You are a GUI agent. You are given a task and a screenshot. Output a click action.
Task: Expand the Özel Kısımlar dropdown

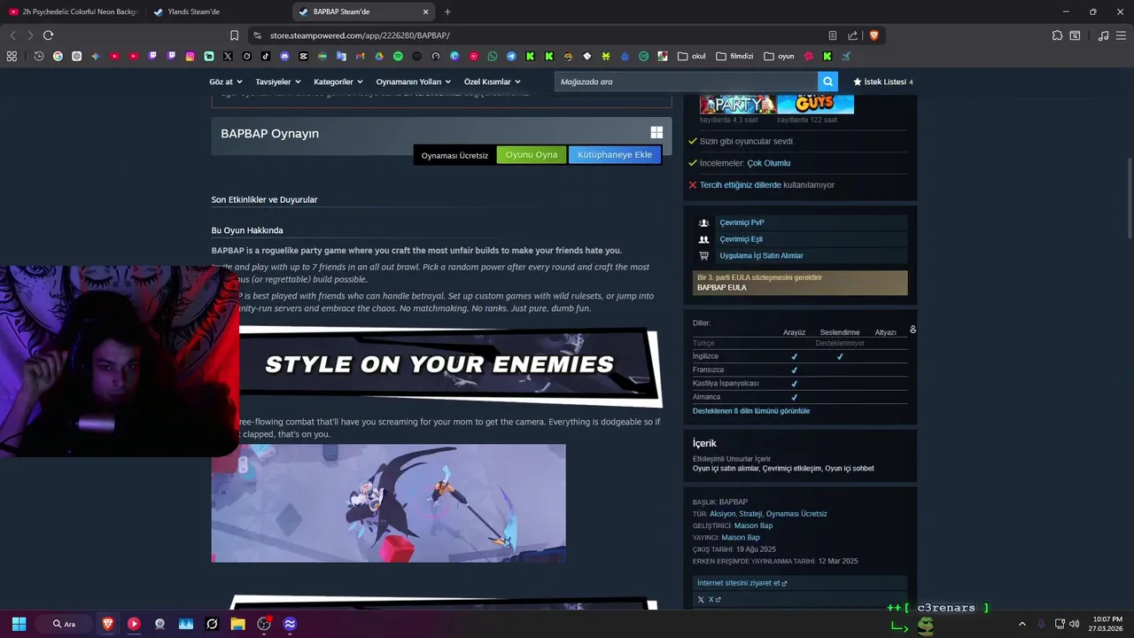493,82
